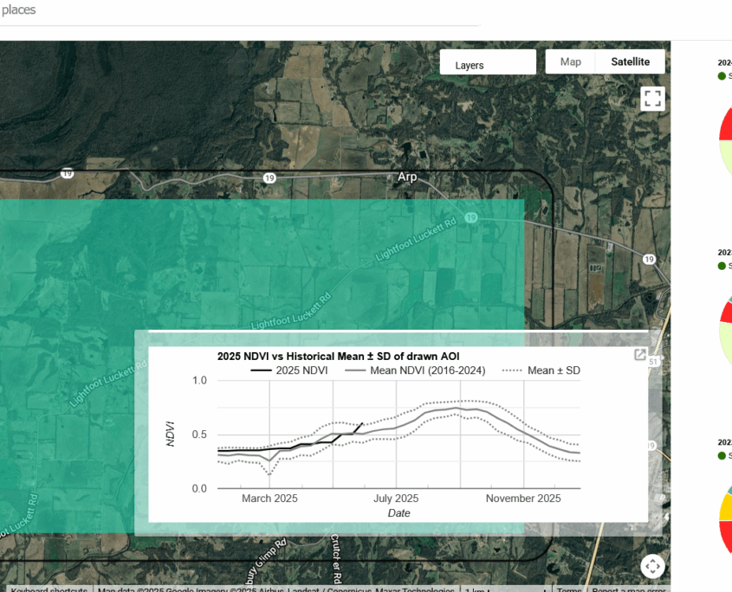Screen dimensions: 732x592
Task: Open the Layers dropdown
Action: (x=488, y=64)
